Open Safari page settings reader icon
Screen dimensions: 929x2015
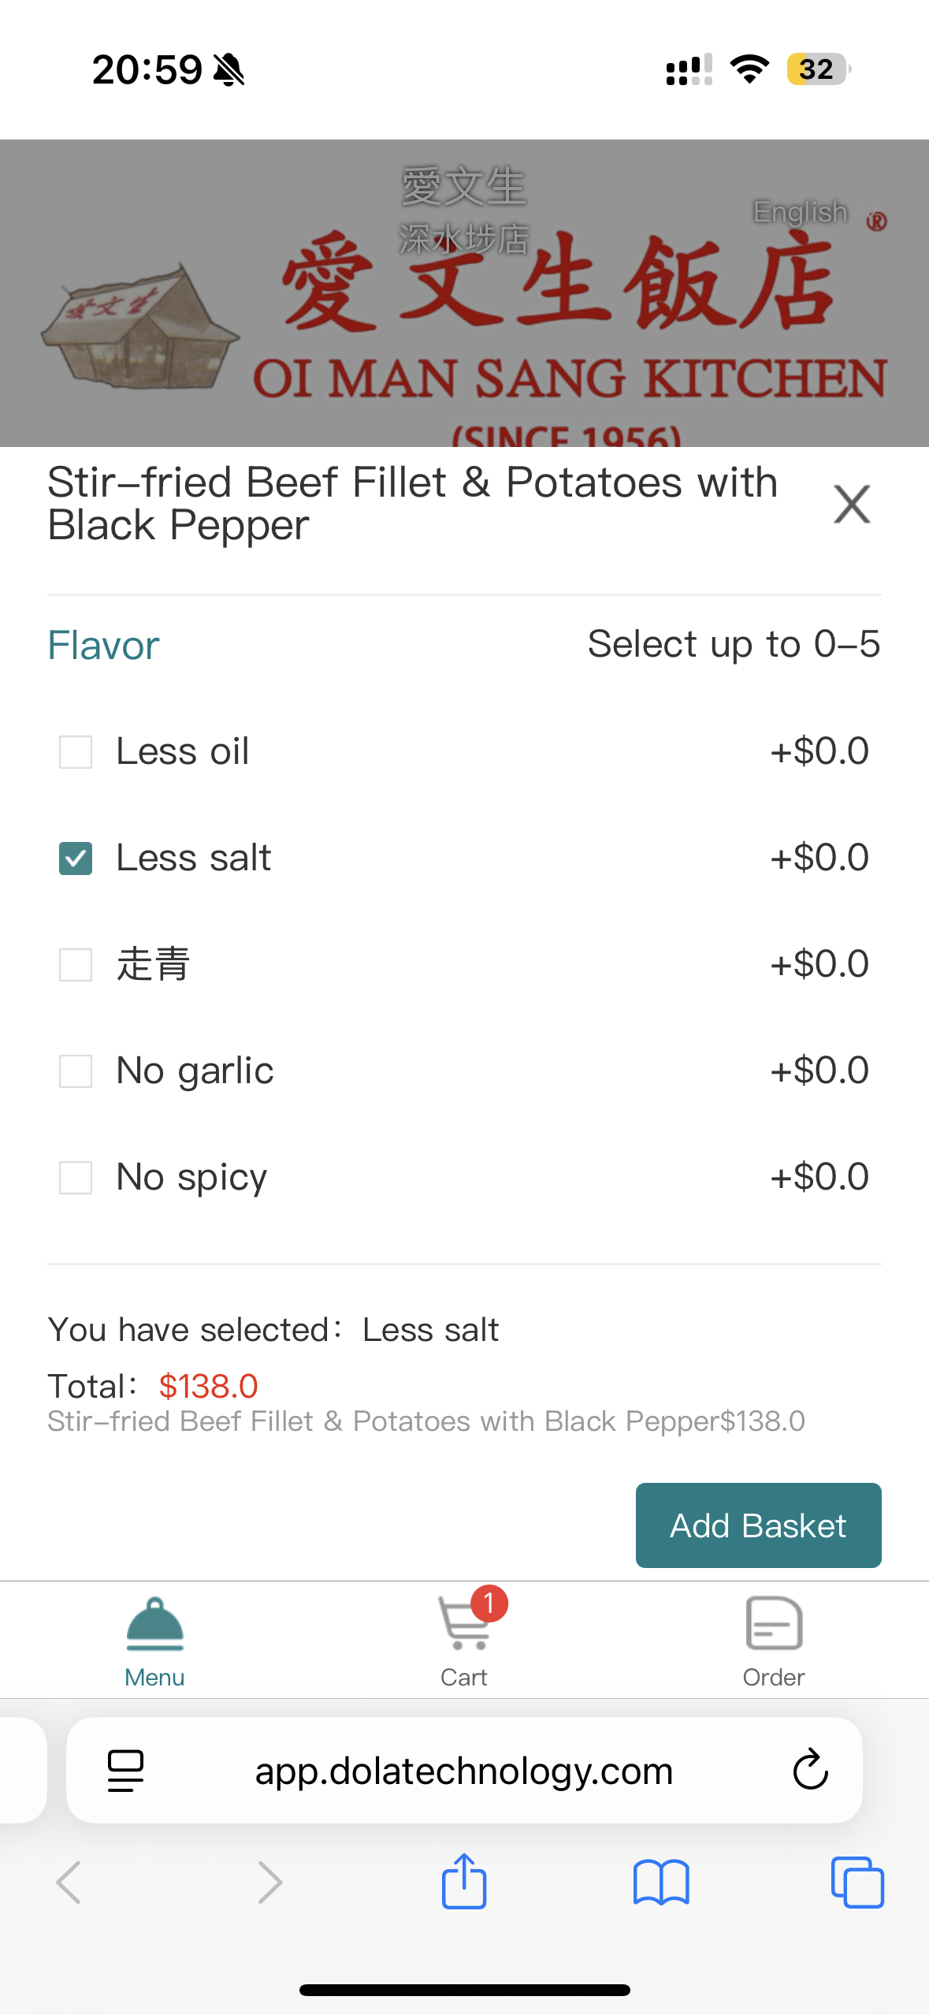click(125, 1771)
